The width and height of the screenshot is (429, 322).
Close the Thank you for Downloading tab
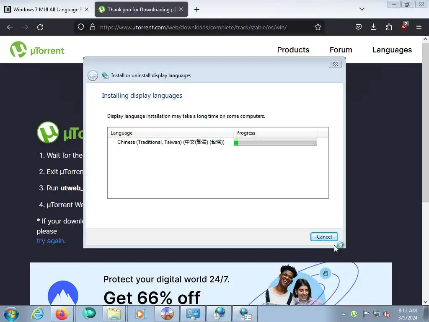coord(181,9)
